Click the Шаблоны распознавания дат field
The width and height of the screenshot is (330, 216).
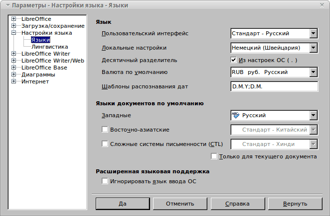click(x=274, y=86)
